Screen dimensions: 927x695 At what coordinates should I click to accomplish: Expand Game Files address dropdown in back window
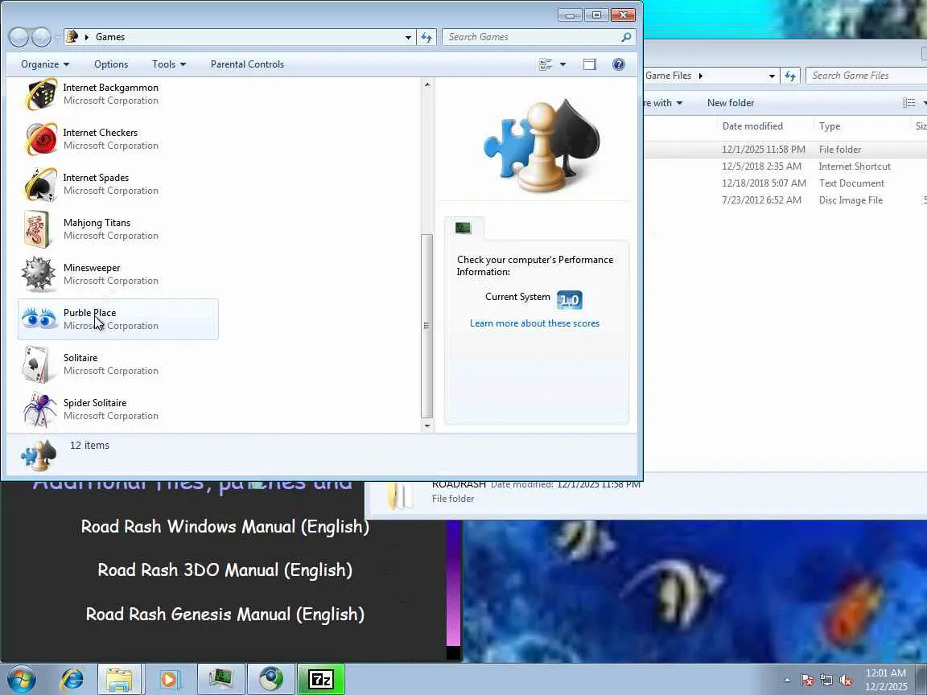click(772, 76)
